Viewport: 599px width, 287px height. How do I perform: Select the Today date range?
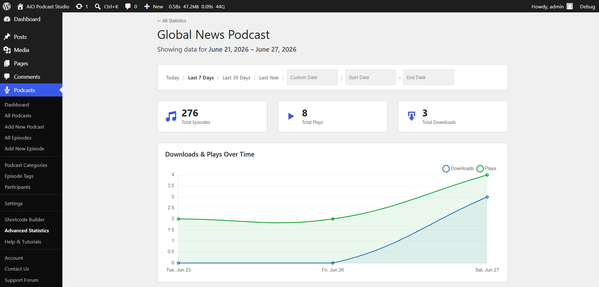(x=173, y=78)
